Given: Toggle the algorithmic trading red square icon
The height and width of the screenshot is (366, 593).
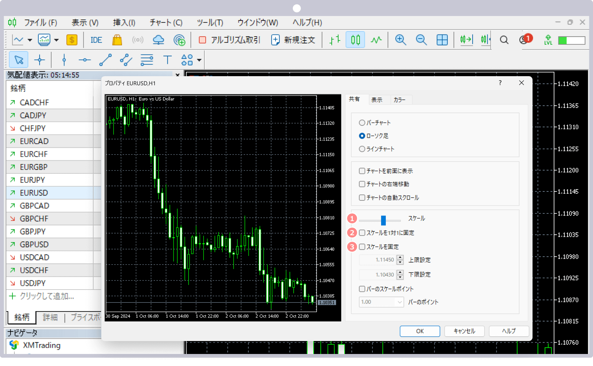Looking at the screenshot, I should [202, 40].
